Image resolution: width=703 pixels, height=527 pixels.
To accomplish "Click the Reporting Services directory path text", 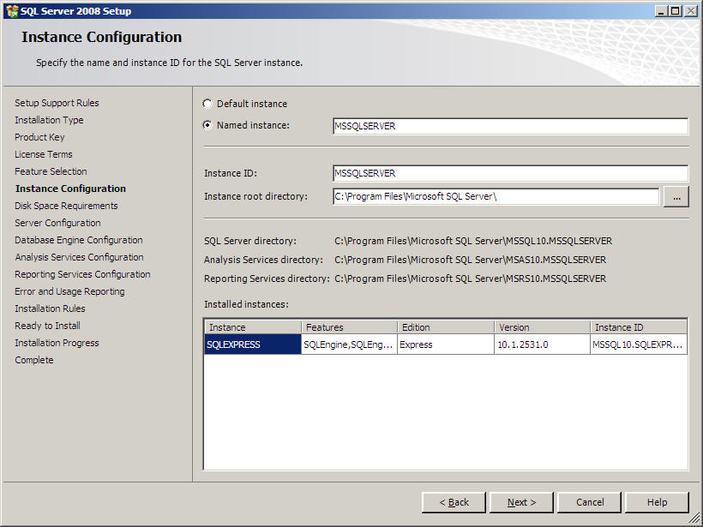I will pyautogui.click(x=470, y=278).
